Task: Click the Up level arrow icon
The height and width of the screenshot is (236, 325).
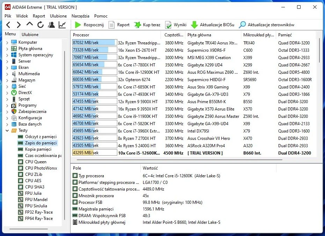Action: pos(30,25)
